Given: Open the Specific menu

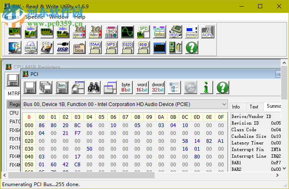Looking at the screenshot, I should pos(34,17).
